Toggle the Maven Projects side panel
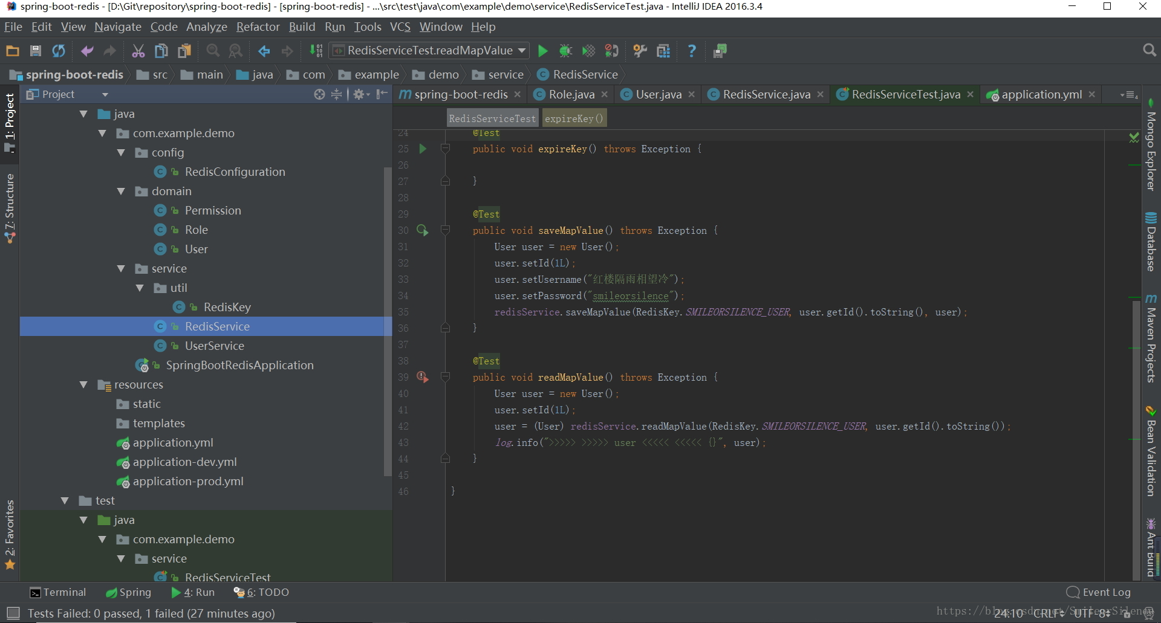 click(1151, 339)
